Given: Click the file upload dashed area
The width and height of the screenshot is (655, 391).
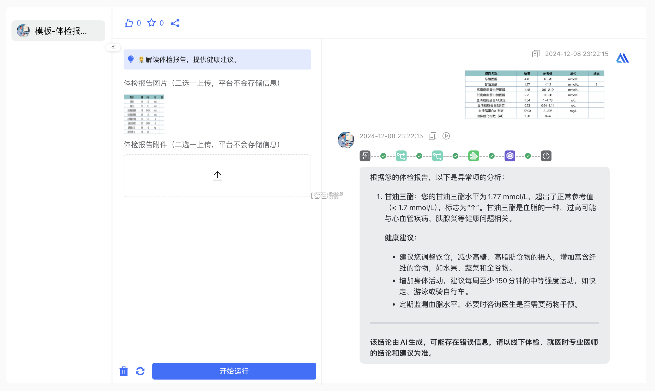Looking at the screenshot, I should 217,176.
